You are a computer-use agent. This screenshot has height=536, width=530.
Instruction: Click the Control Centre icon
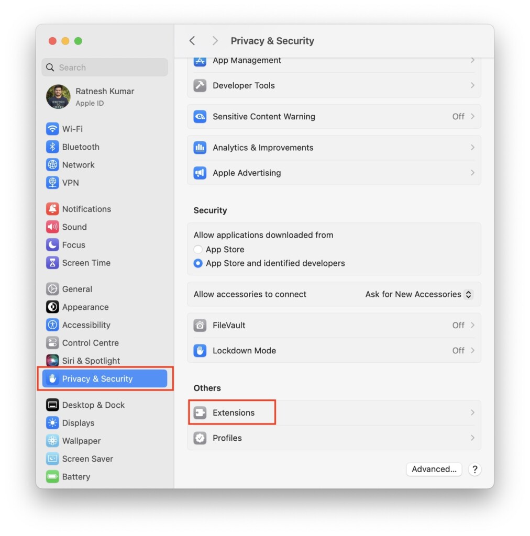tap(52, 343)
